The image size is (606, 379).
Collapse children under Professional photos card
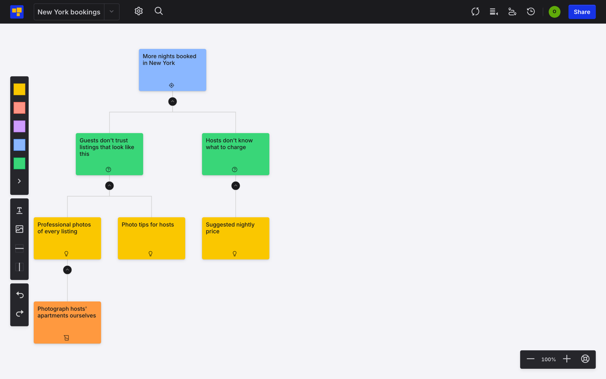coord(67,270)
